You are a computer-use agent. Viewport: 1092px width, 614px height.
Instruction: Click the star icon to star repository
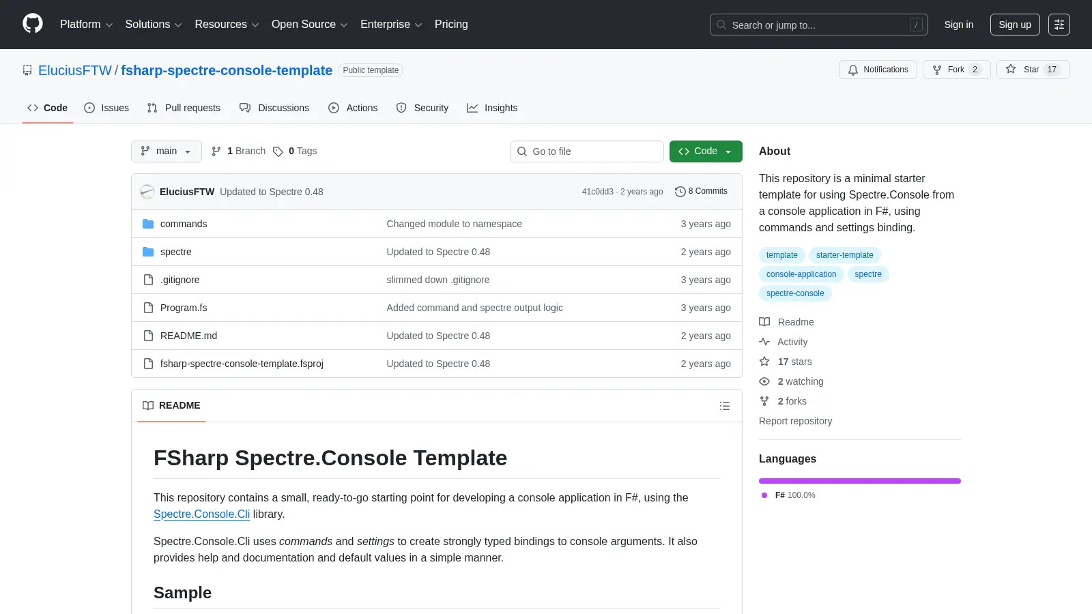coord(1011,69)
